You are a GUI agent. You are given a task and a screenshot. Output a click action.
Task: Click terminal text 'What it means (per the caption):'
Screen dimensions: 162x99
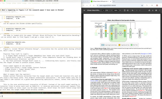(17, 74)
